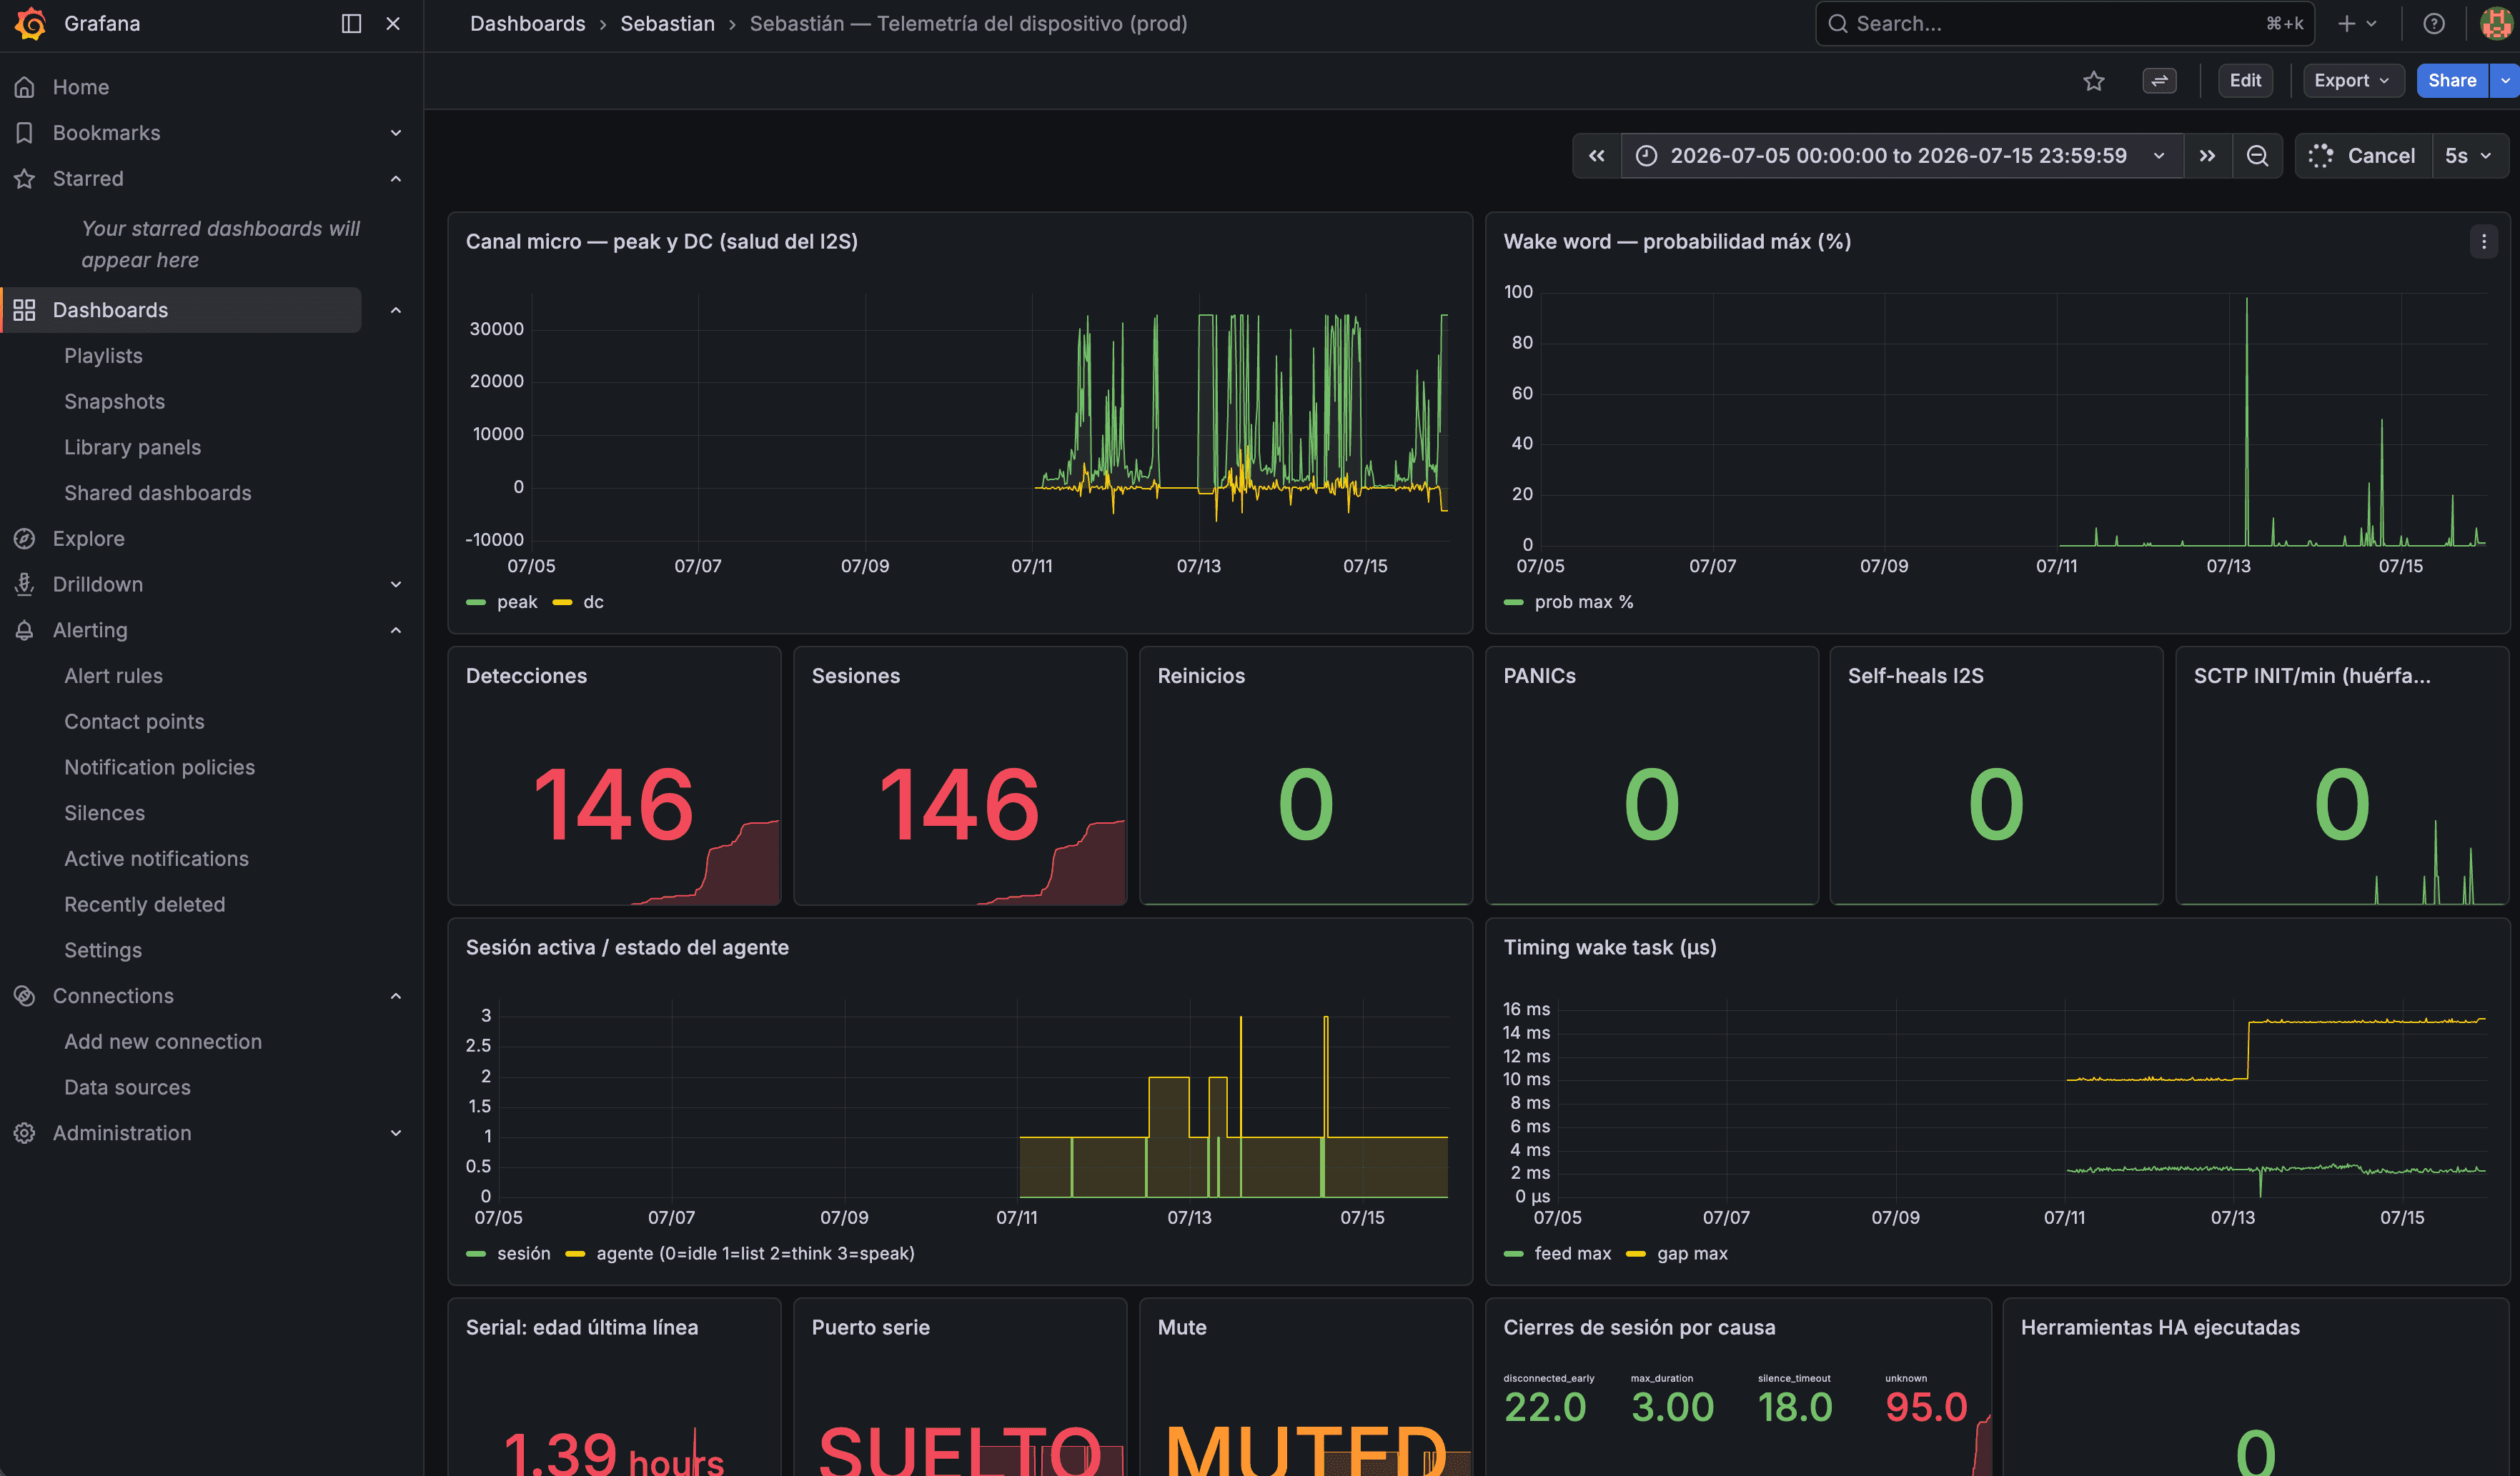Open Contact points page
Screen dimensions: 2520x1476
coord(134,722)
